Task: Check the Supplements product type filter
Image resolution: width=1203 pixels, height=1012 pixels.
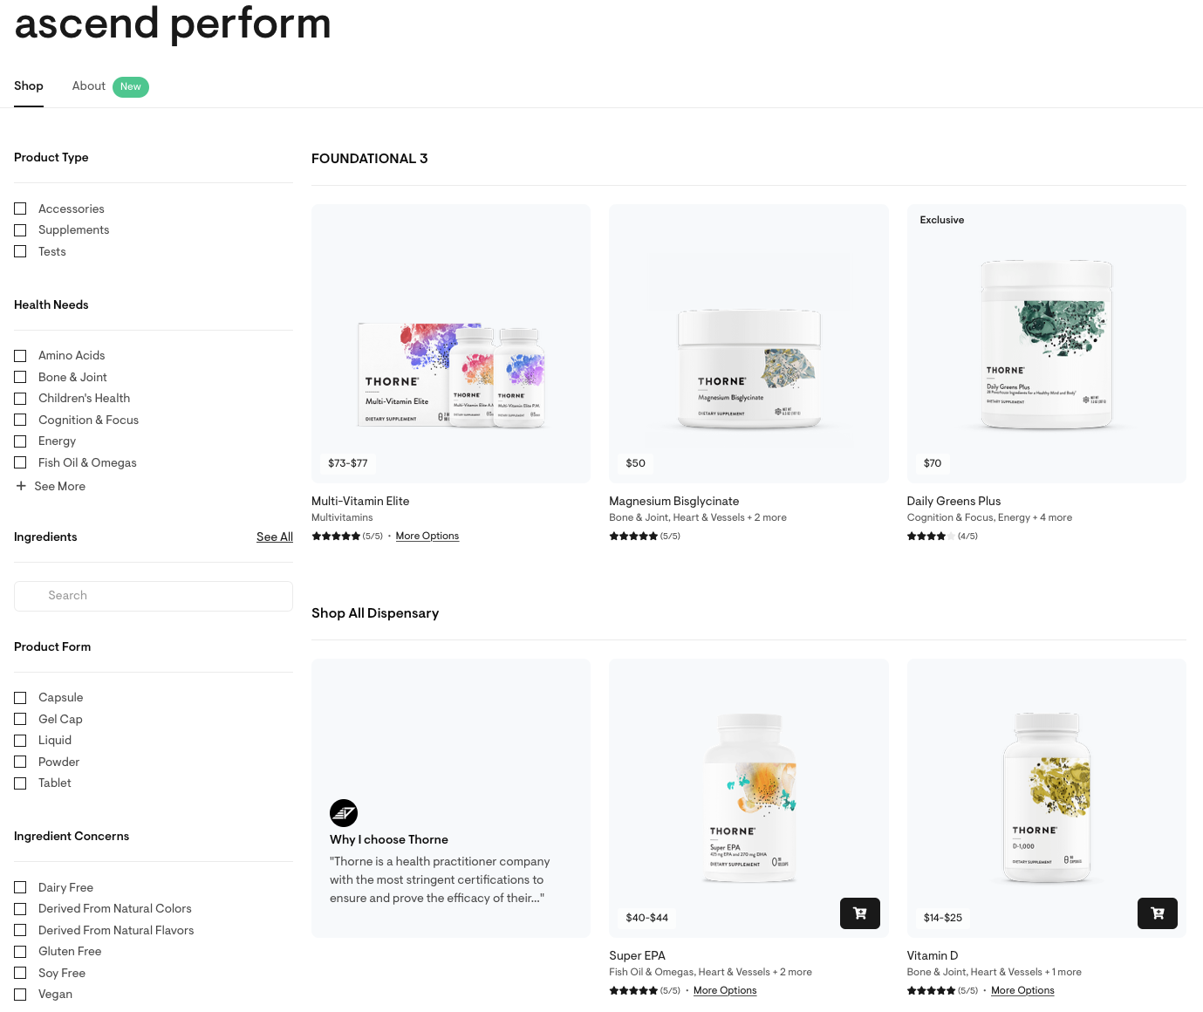Action: [20, 230]
